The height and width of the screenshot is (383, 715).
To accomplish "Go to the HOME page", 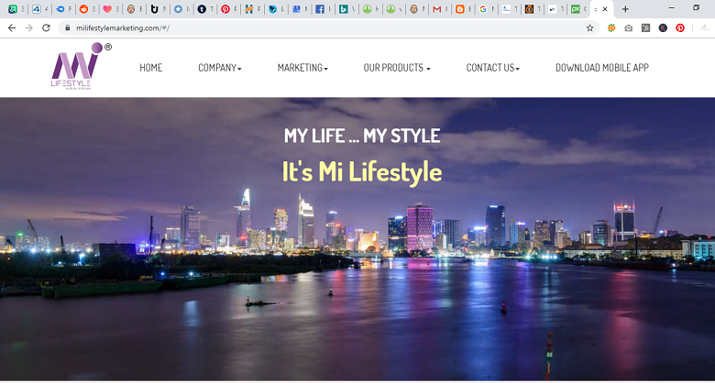I will 151,68.
